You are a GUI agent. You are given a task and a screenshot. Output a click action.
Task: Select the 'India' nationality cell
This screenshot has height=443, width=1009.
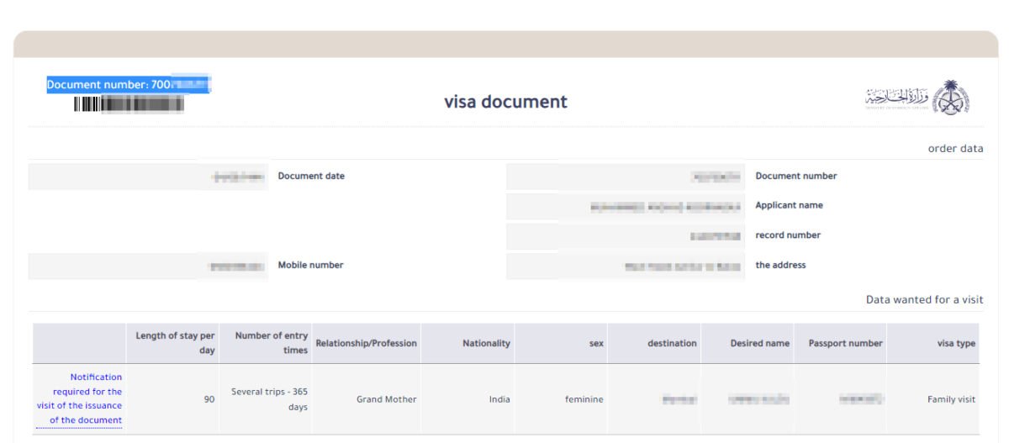(x=499, y=399)
